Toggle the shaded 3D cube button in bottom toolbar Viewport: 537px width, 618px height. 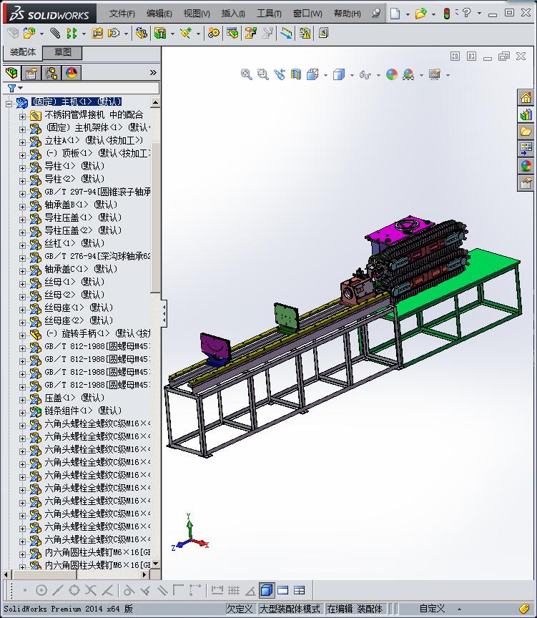[x=267, y=590]
